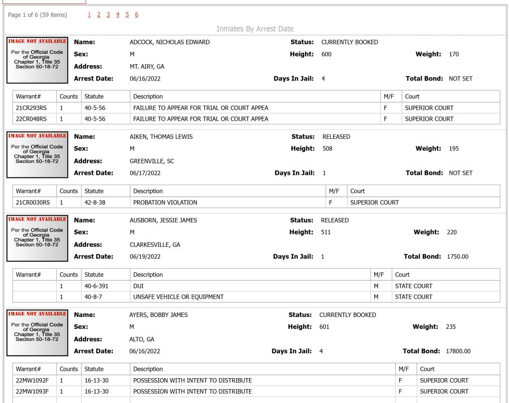
Task: Click the name ADCOCK, NICHOLAS EDWARD
Action: pyautogui.click(x=170, y=42)
